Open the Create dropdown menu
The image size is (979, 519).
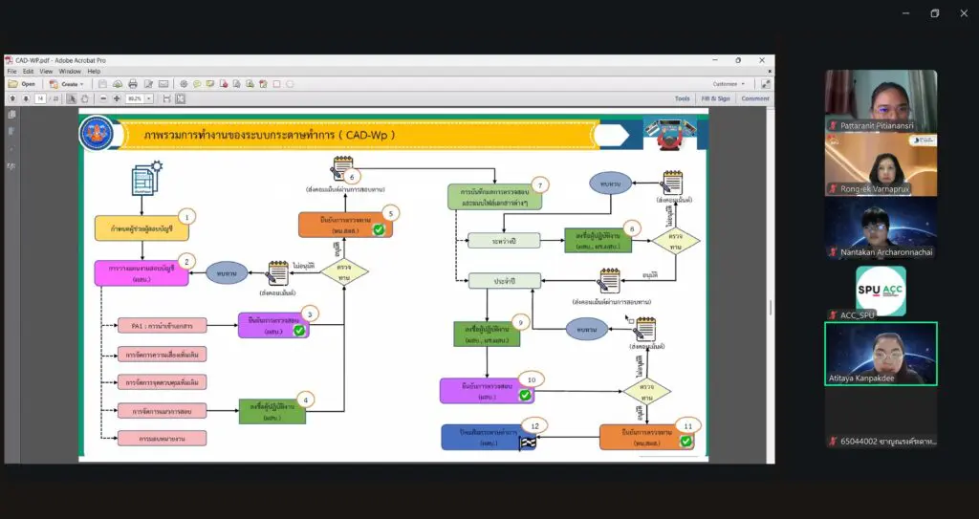pyautogui.click(x=67, y=84)
